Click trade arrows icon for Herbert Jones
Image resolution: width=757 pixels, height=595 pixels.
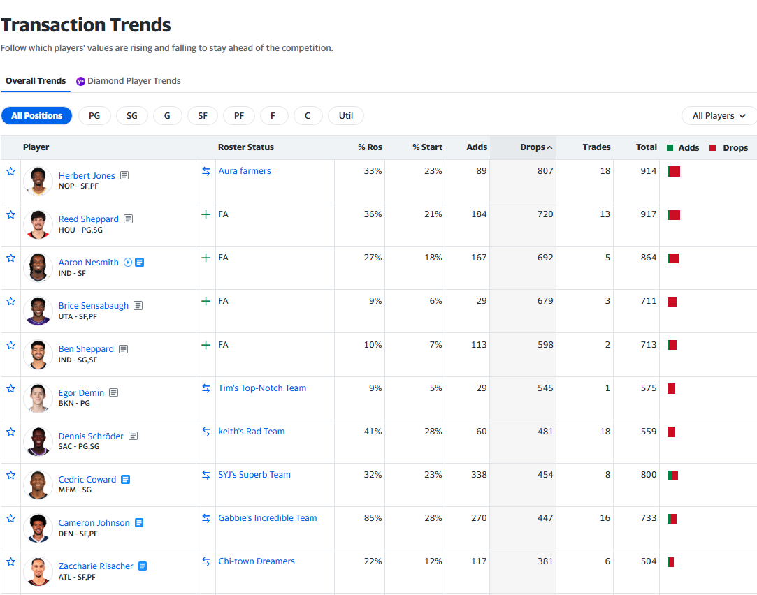point(206,171)
